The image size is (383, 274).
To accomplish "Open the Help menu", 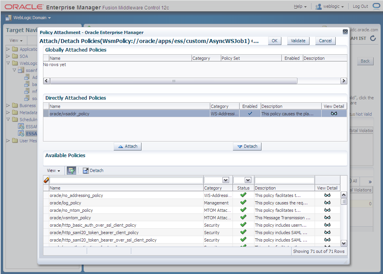I will 300,7.
